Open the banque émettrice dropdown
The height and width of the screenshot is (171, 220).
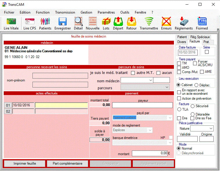[170, 143]
